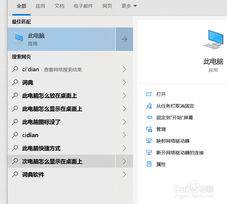Select 此电脑快捷方式 suggestion

point(61,148)
